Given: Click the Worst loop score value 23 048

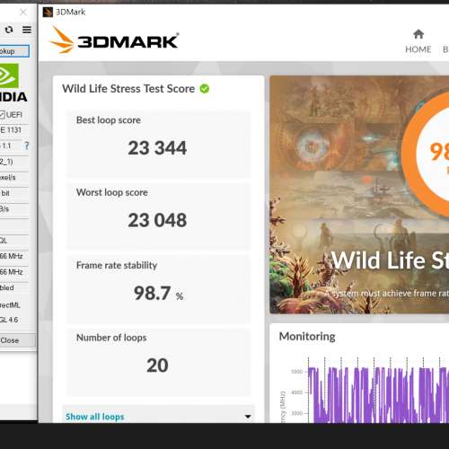Looking at the screenshot, I should (157, 220).
